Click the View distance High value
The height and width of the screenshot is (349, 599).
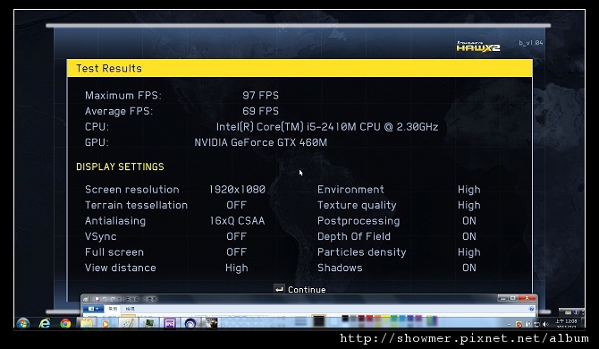coord(236,268)
